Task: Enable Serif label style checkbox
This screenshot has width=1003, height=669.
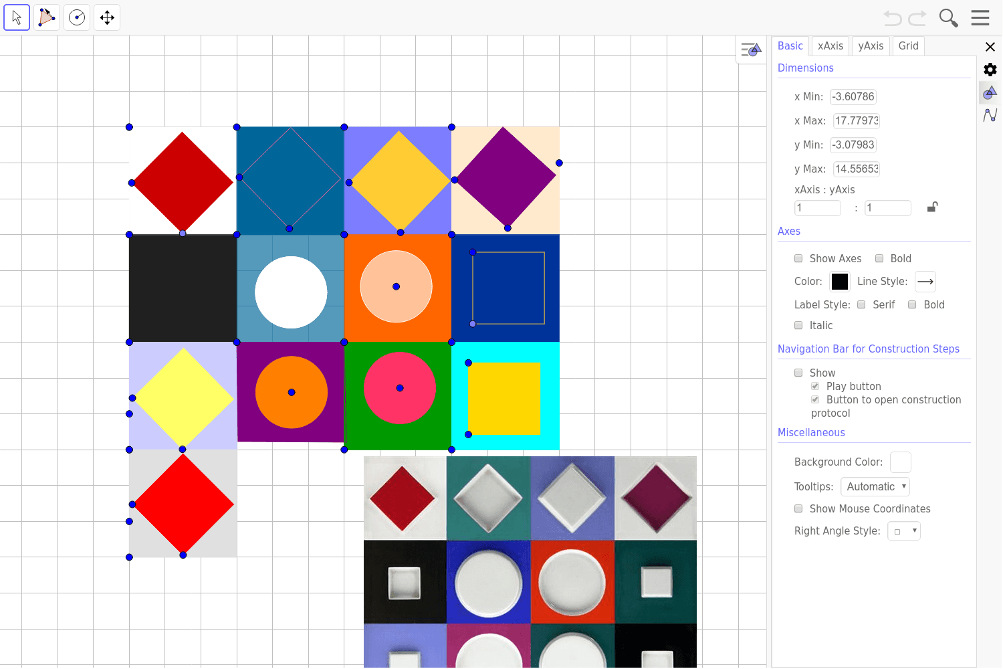Action: 861,304
